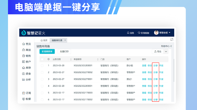Image resolution: width=197 pixels, height=110 pixels.
Task: Close the 销售单列表 tab
Action: (x=65, y=40)
